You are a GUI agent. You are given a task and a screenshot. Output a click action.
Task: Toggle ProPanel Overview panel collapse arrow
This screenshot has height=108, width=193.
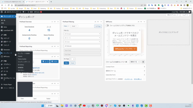[x=58, y=22]
